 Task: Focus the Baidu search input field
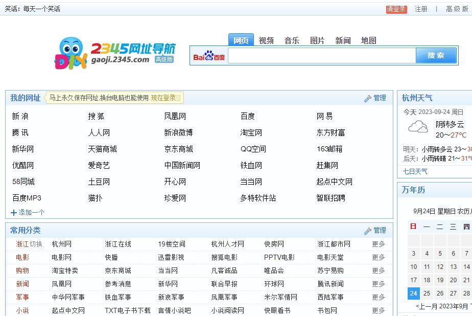point(322,55)
